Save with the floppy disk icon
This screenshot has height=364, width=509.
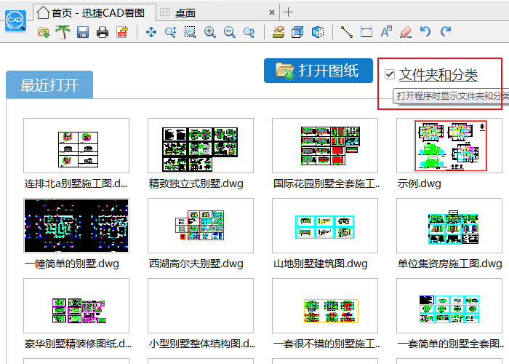(83, 32)
